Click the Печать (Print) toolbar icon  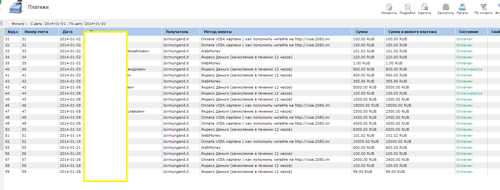point(462,7)
